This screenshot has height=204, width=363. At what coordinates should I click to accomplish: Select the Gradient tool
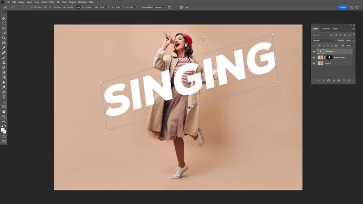coord(4,77)
